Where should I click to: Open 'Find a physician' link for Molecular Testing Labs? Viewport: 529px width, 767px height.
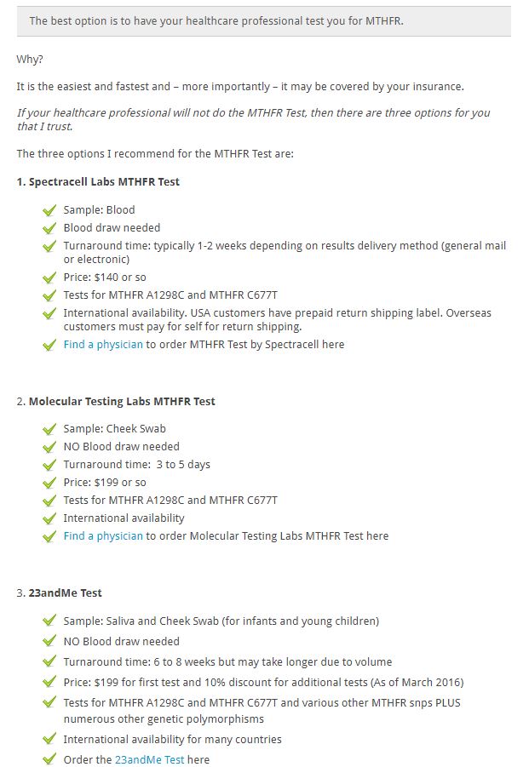[103, 536]
